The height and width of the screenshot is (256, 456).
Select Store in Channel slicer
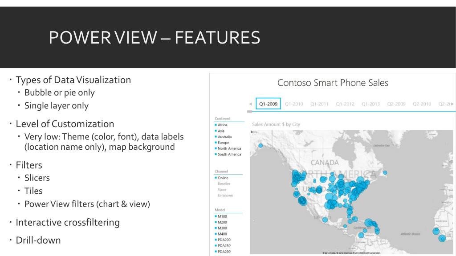(222, 189)
